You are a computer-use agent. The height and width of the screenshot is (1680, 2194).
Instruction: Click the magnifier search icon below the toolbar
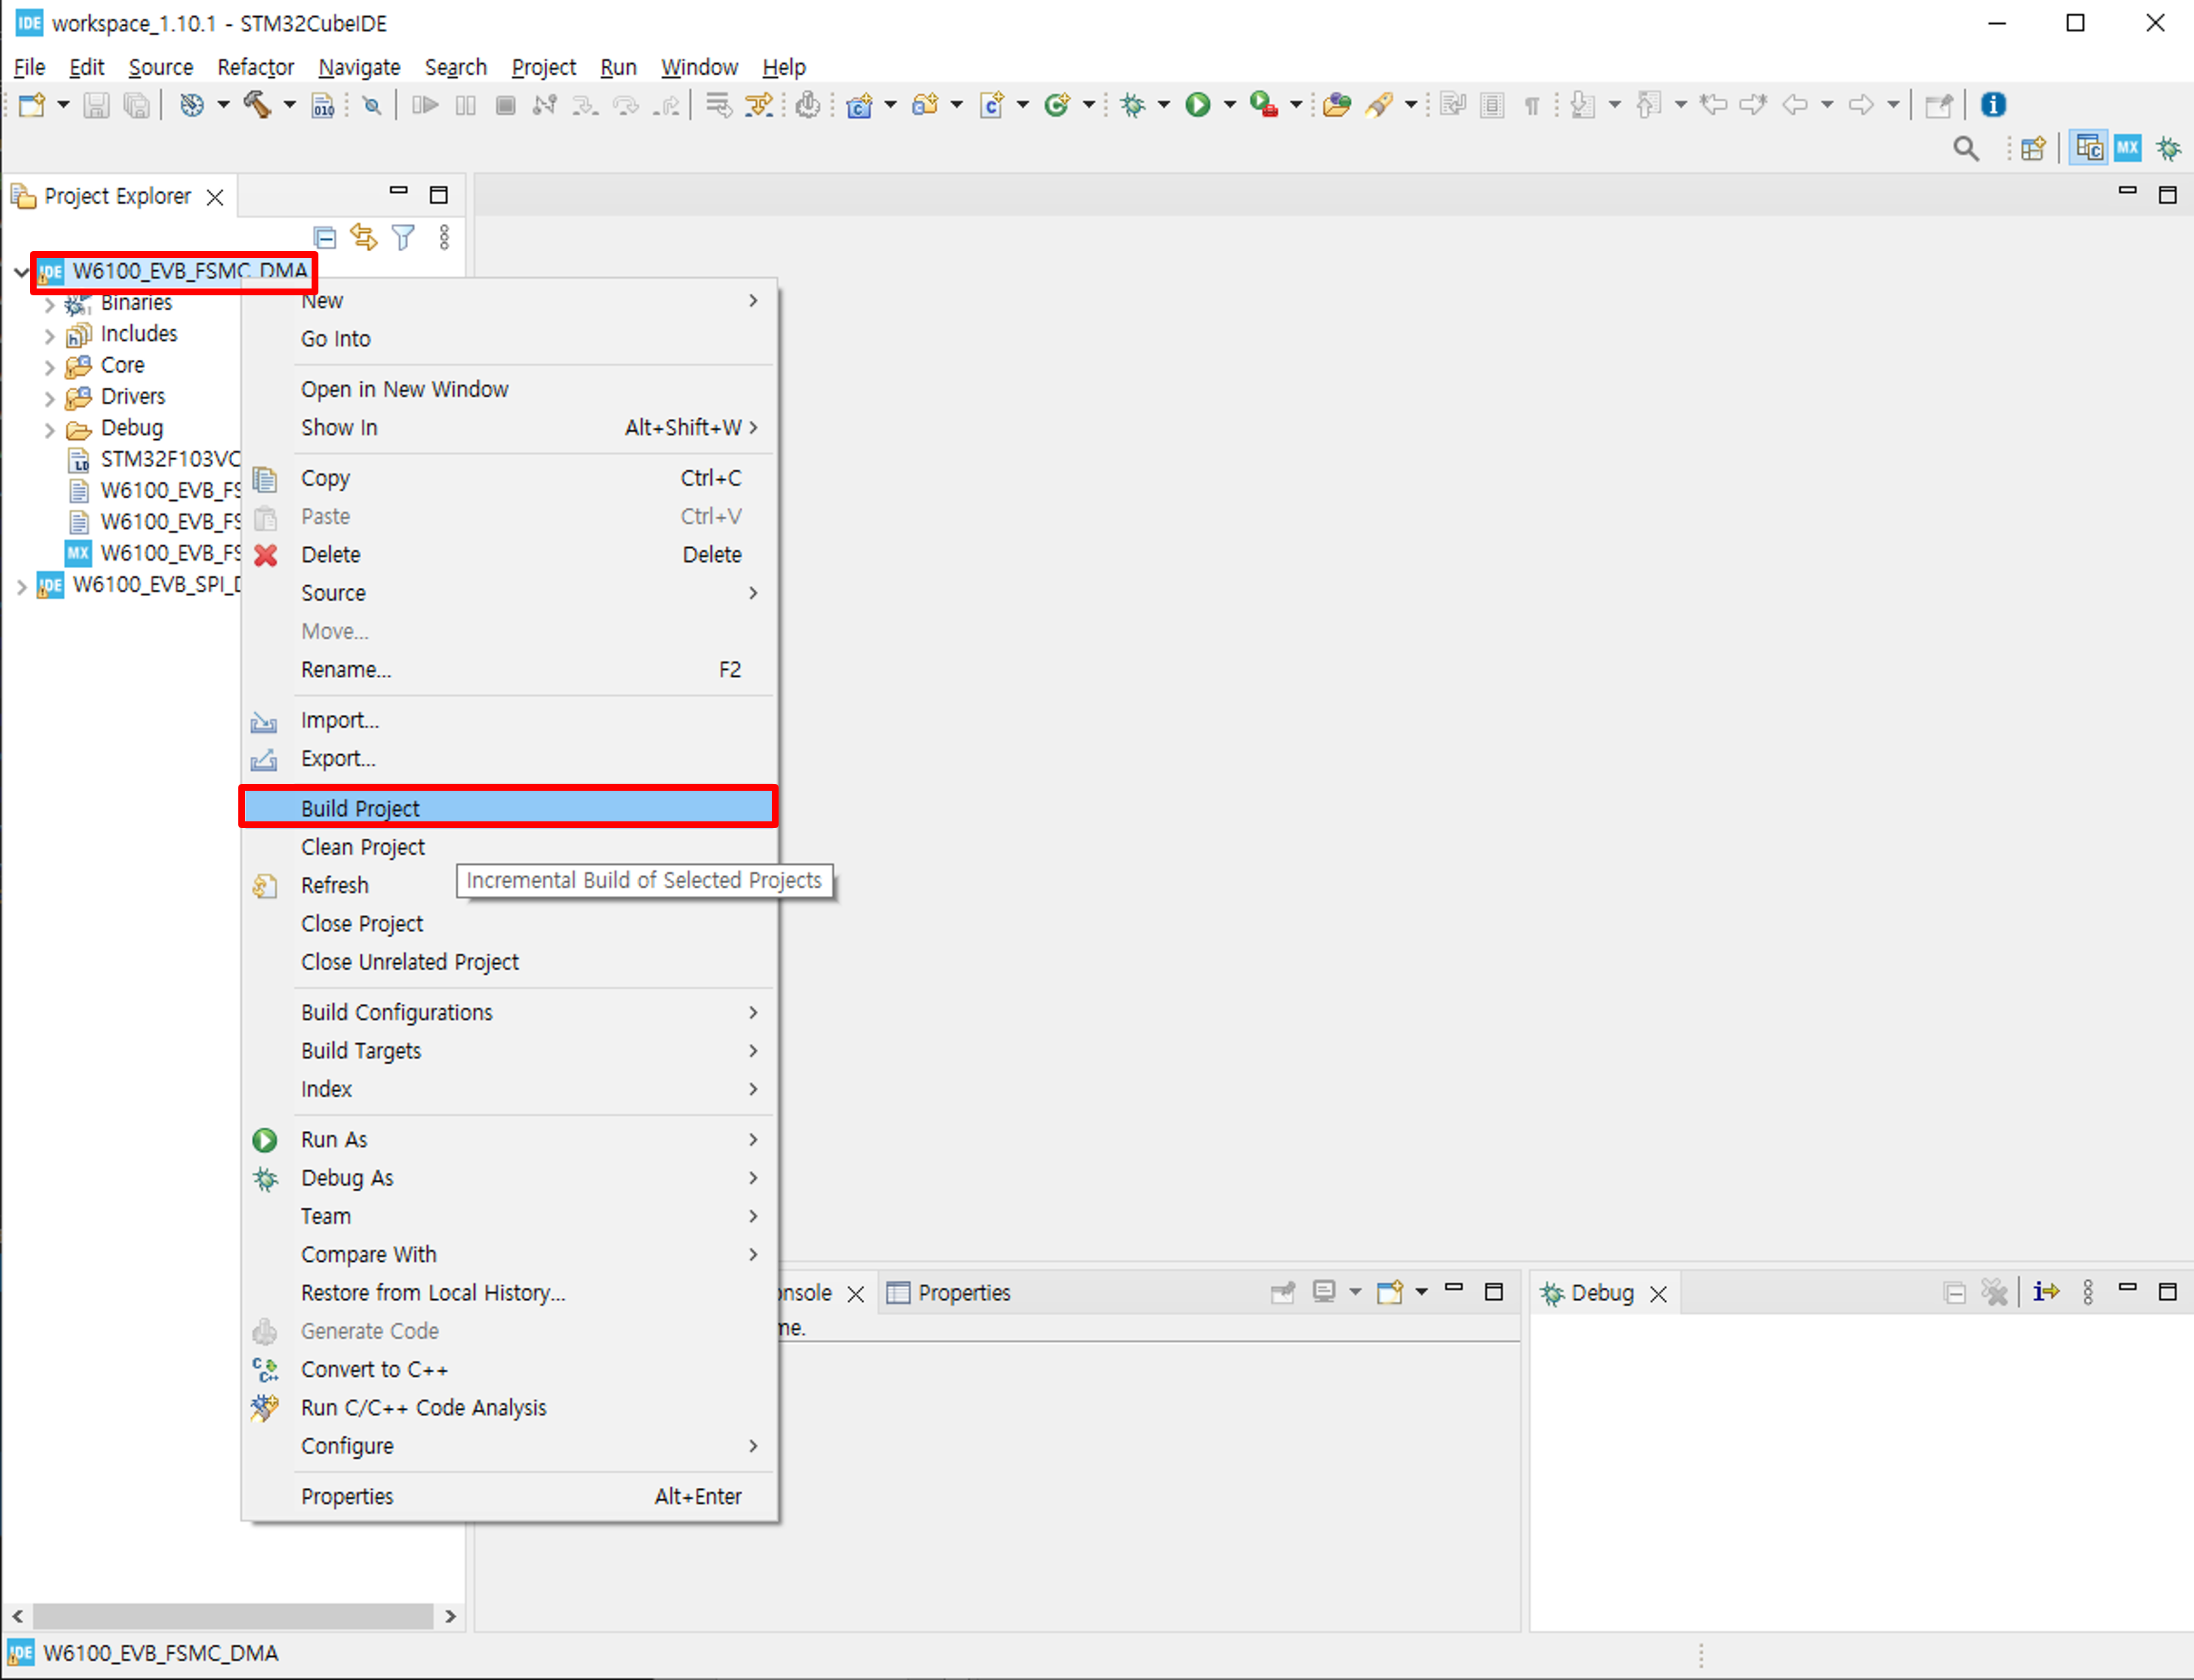tap(1965, 149)
